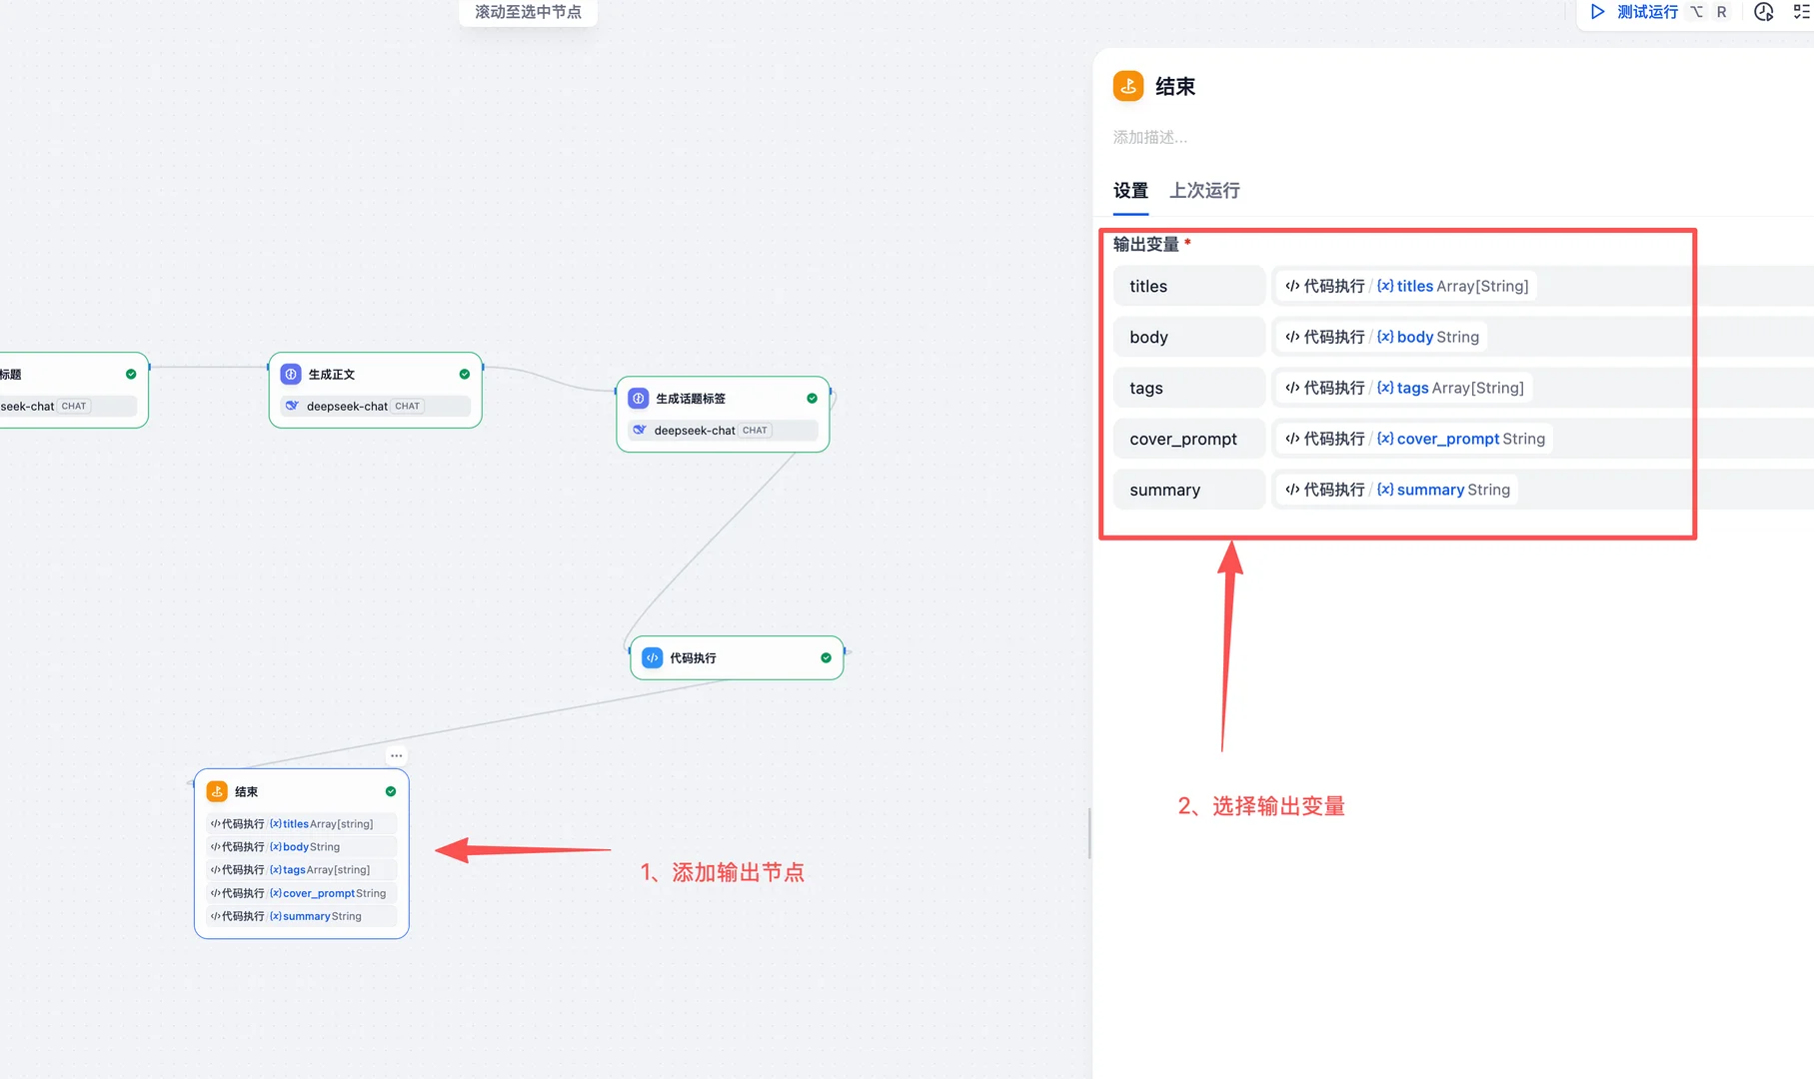Viewport: 1814px width, 1079px height.
Task: Click body String row in 结束 node
Action: 301,846
